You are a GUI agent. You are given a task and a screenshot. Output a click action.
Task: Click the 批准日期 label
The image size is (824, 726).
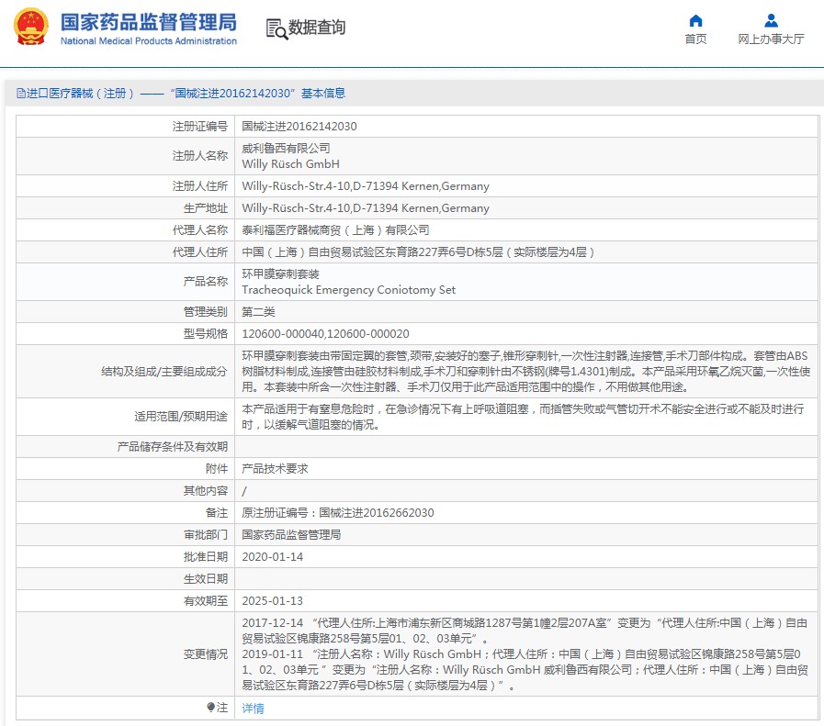[x=206, y=557]
